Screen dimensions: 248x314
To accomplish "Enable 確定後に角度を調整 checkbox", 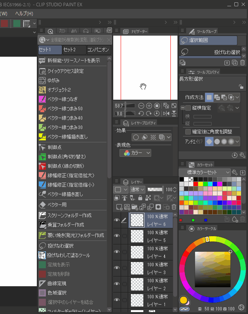I will pos(188,131).
